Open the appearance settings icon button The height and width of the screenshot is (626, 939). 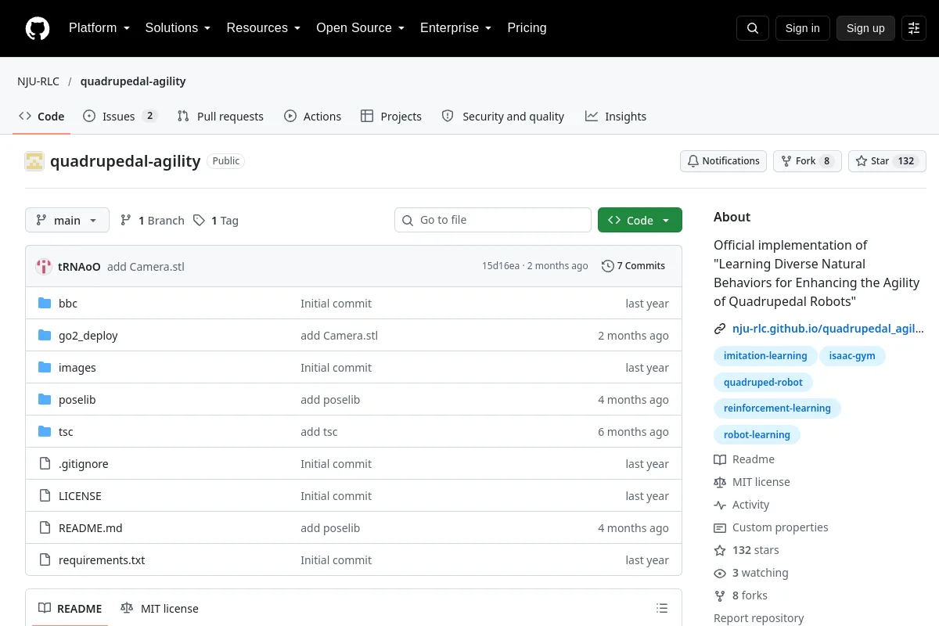[x=914, y=28]
